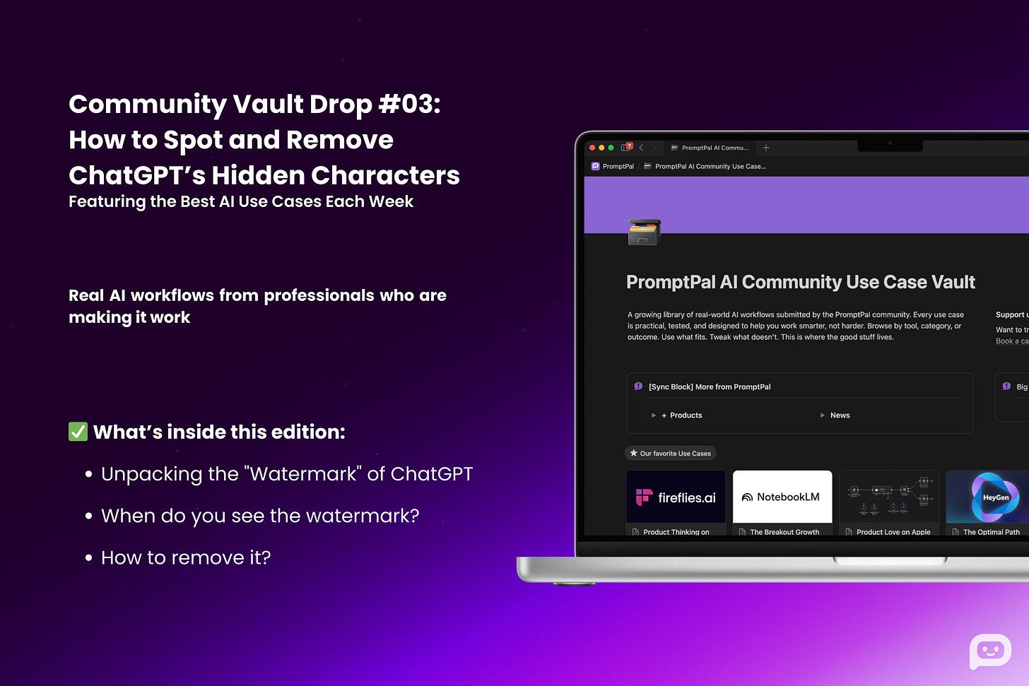This screenshot has width=1029, height=686.
Task: Click page icon beside Product Thinking on
Action: [635, 532]
